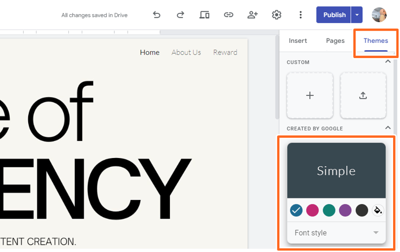
Task: Click the page editor vertical scrollbar
Action: 277,78
